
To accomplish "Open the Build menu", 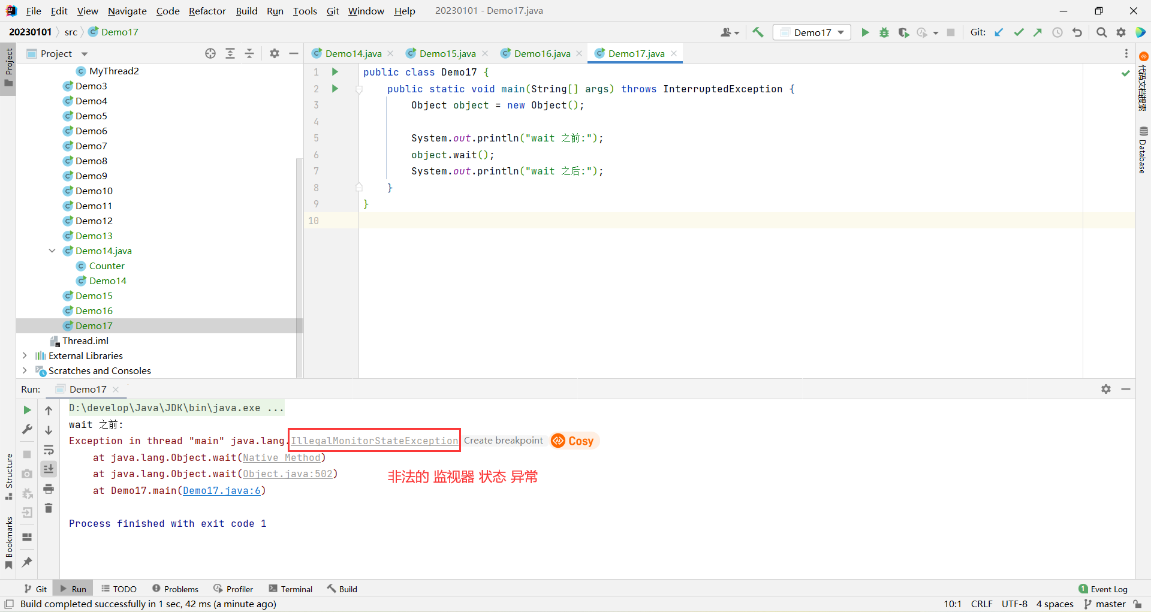I will pos(246,11).
